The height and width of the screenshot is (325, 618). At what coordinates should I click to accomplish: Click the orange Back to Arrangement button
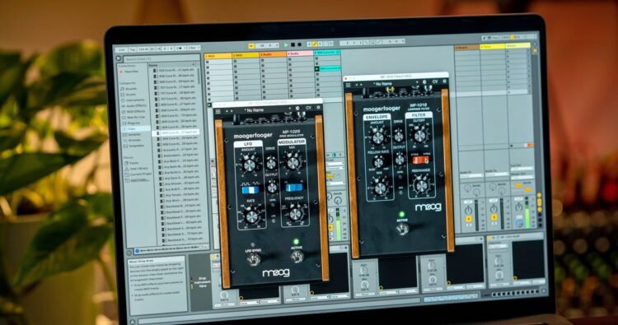[x=530, y=145]
